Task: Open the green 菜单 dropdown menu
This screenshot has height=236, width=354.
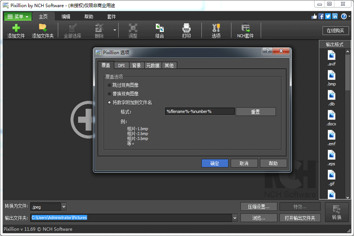Action: click(x=18, y=17)
